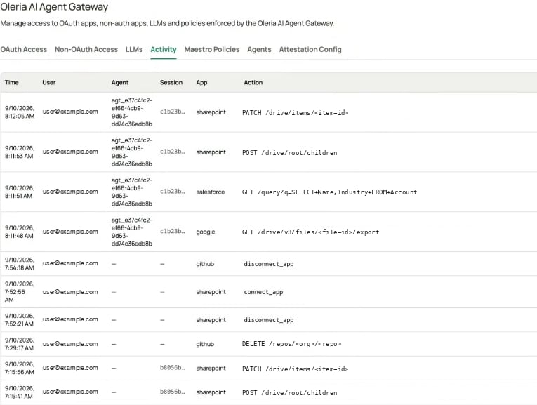Image resolution: width=537 pixels, height=405 pixels.
Task: Click the PATCH action at 8:12:05 AM
Action: pos(295,112)
